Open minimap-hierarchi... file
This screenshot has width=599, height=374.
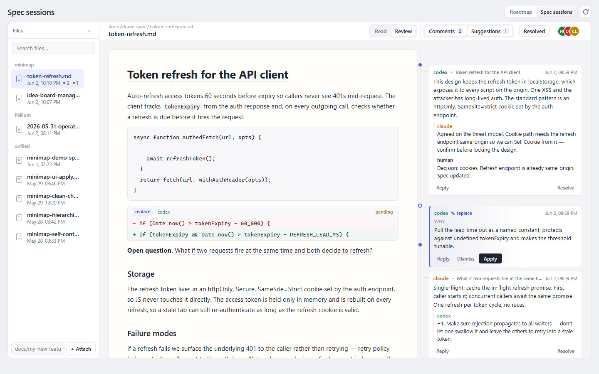click(48, 218)
